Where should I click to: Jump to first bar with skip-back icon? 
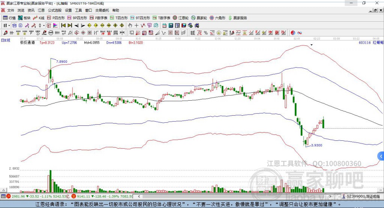(x=63, y=26)
